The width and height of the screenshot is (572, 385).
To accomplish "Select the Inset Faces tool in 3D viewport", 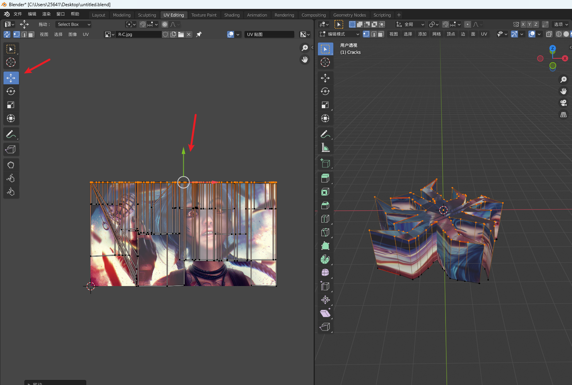I will [325, 192].
